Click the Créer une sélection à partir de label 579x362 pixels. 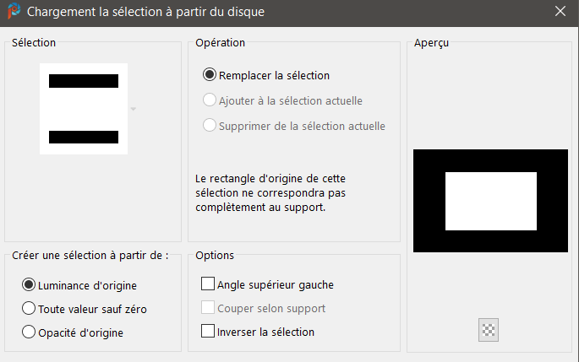tap(90, 256)
